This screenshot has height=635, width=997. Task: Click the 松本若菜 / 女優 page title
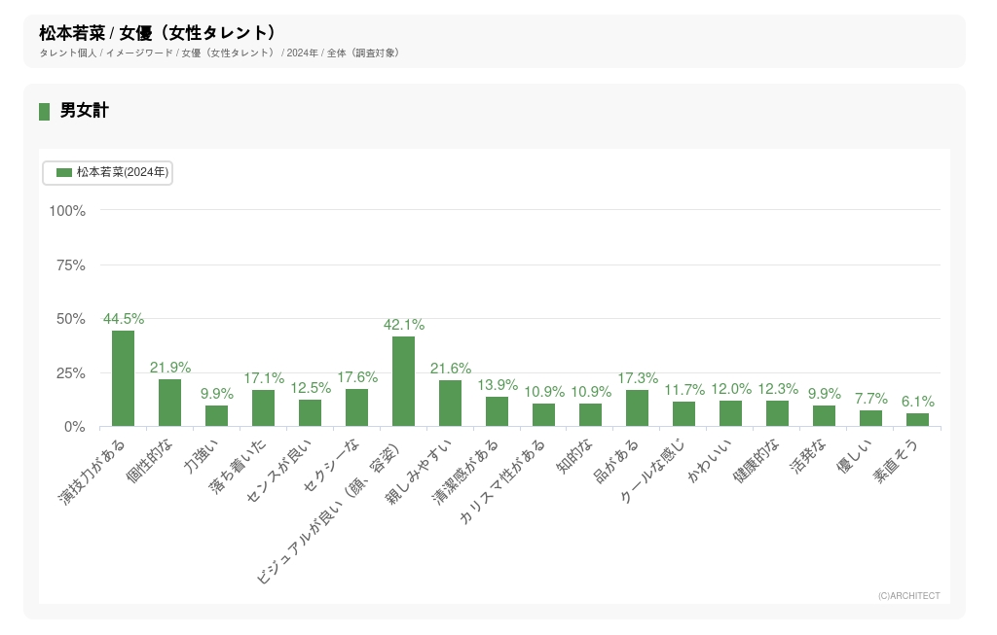pyautogui.click(x=158, y=33)
